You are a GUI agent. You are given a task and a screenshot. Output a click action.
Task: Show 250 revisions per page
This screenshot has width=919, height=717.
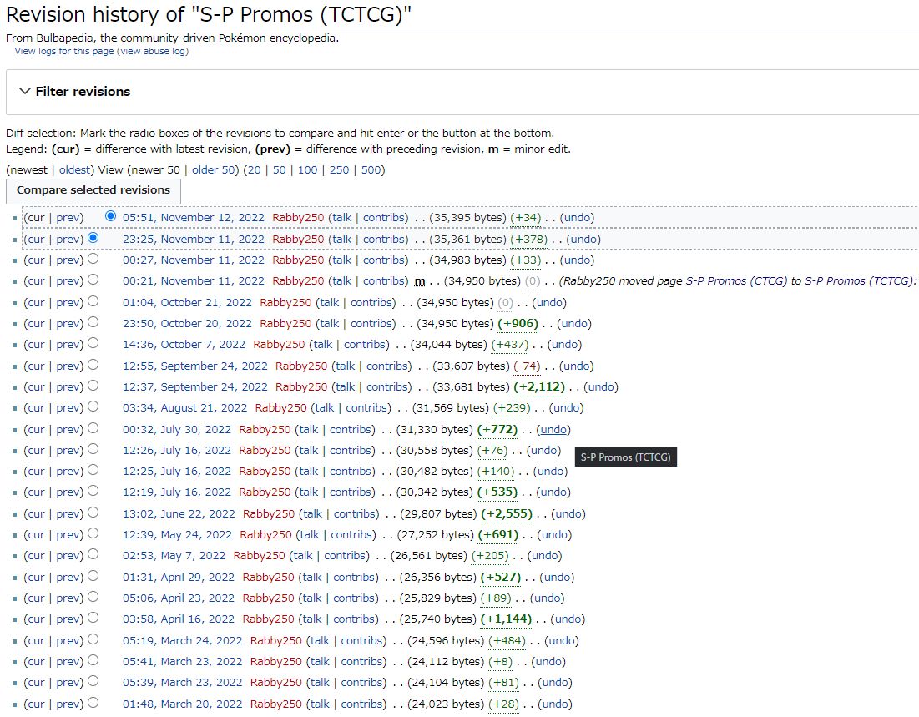(339, 170)
